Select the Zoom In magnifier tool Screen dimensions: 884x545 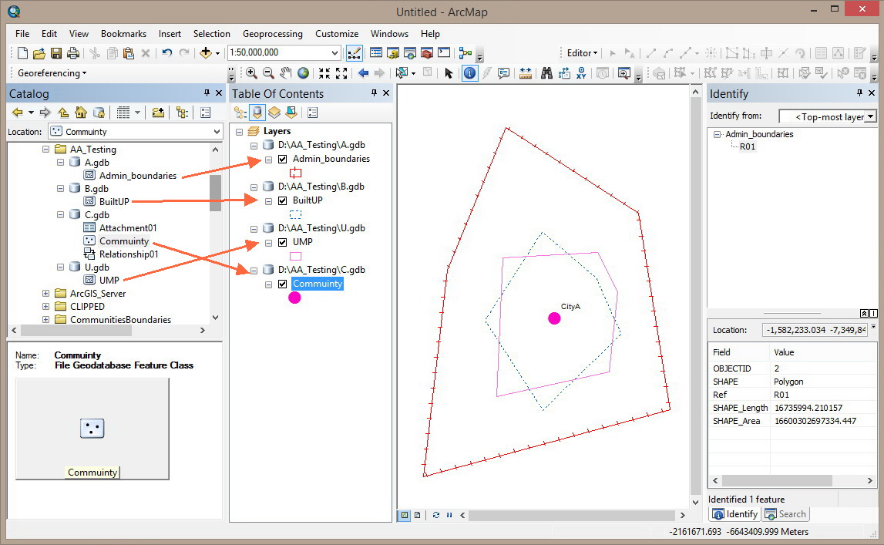click(251, 73)
